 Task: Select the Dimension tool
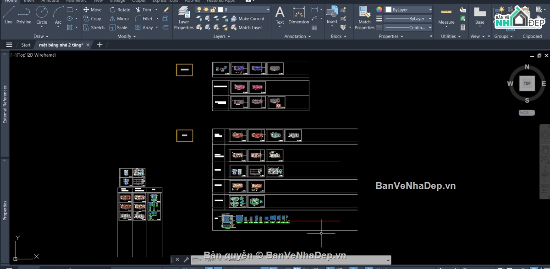click(x=299, y=15)
